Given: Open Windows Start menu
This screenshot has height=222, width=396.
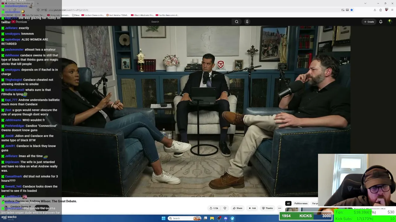Looking at the screenshot, I should [x=163, y=218].
